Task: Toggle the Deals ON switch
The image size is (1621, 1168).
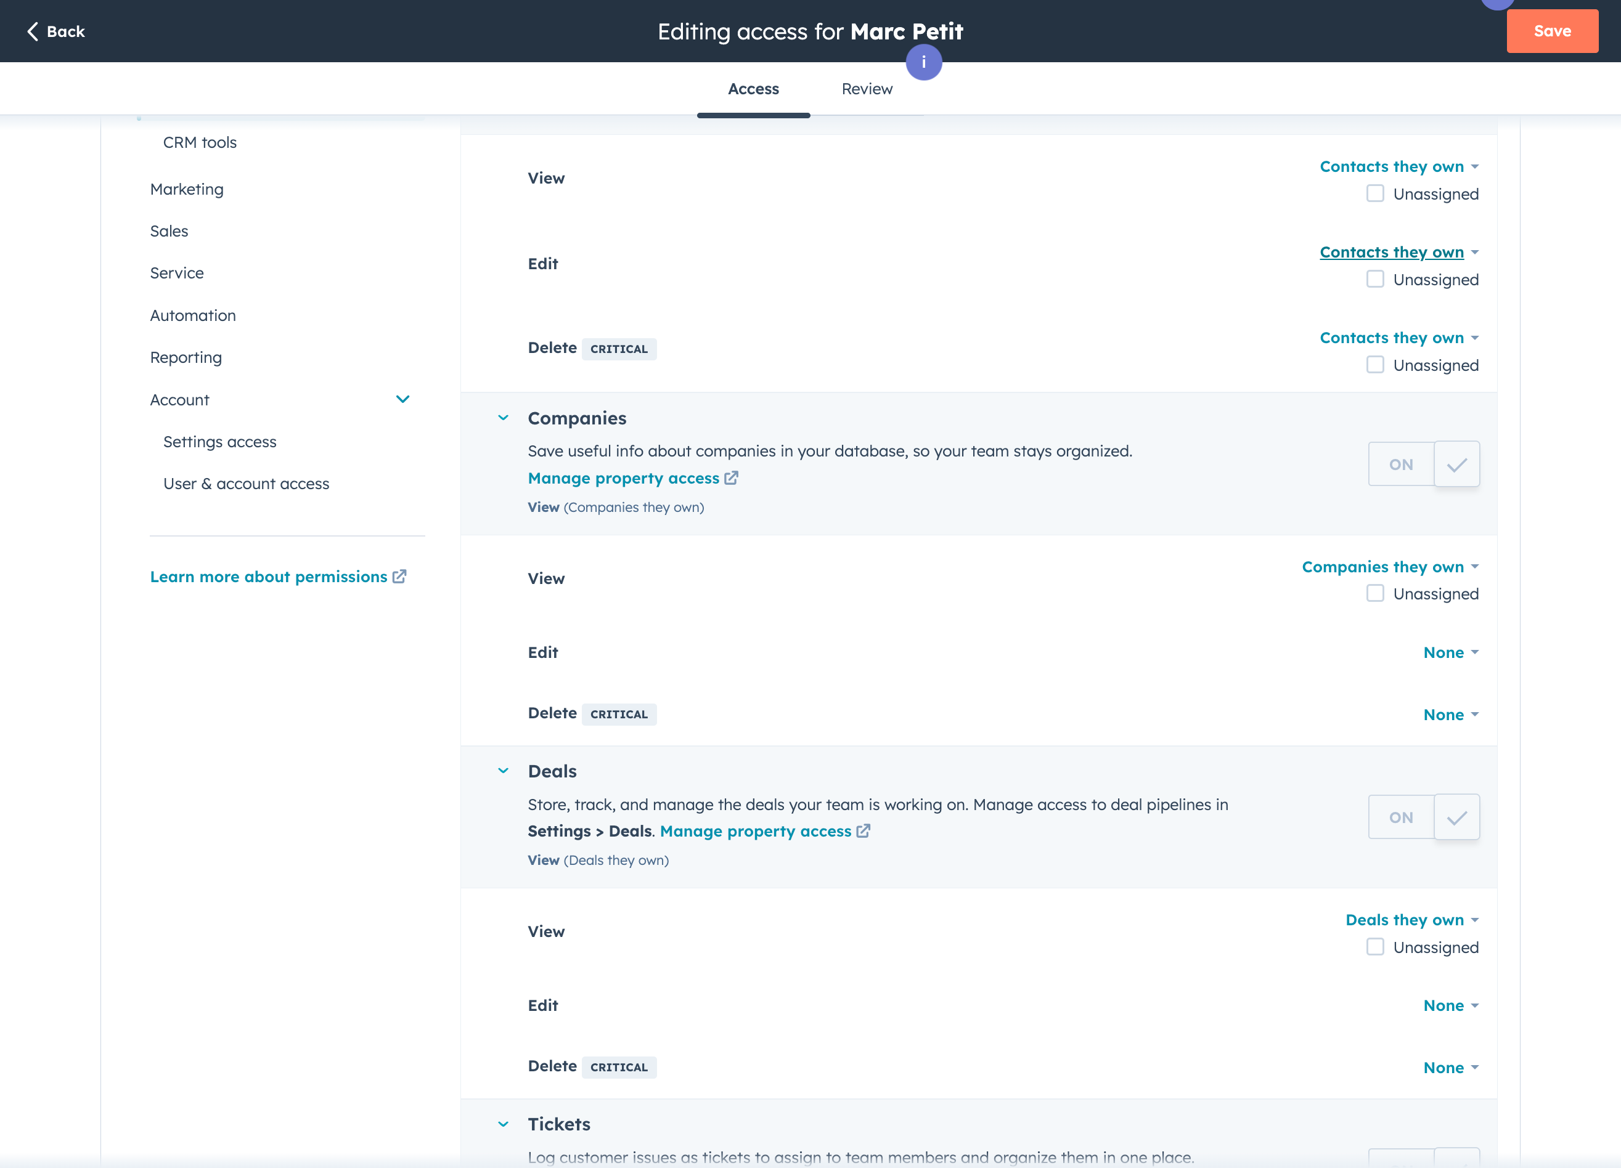Action: (x=1424, y=817)
